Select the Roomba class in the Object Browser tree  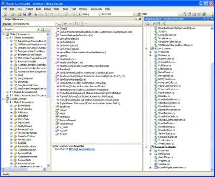[22, 143]
